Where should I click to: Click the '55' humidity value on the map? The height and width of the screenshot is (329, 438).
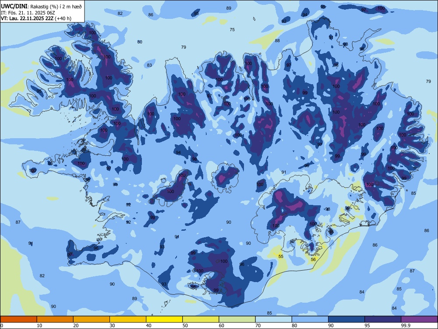click(x=281, y=256)
